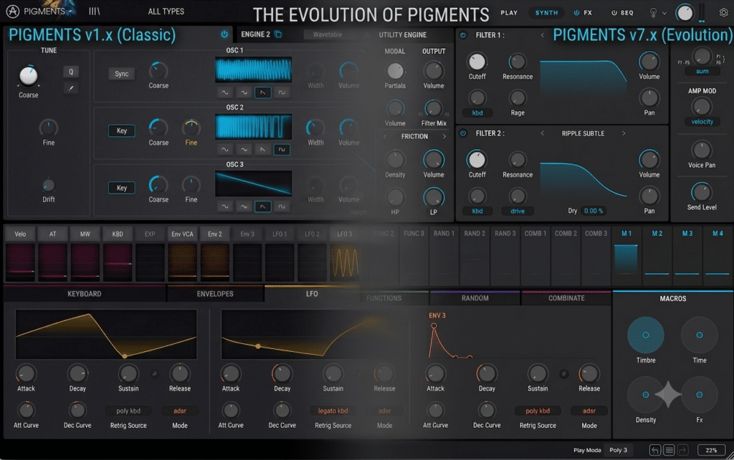The image size is (734, 460).
Task: Click the sum filter routing button
Action: pos(702,72)
